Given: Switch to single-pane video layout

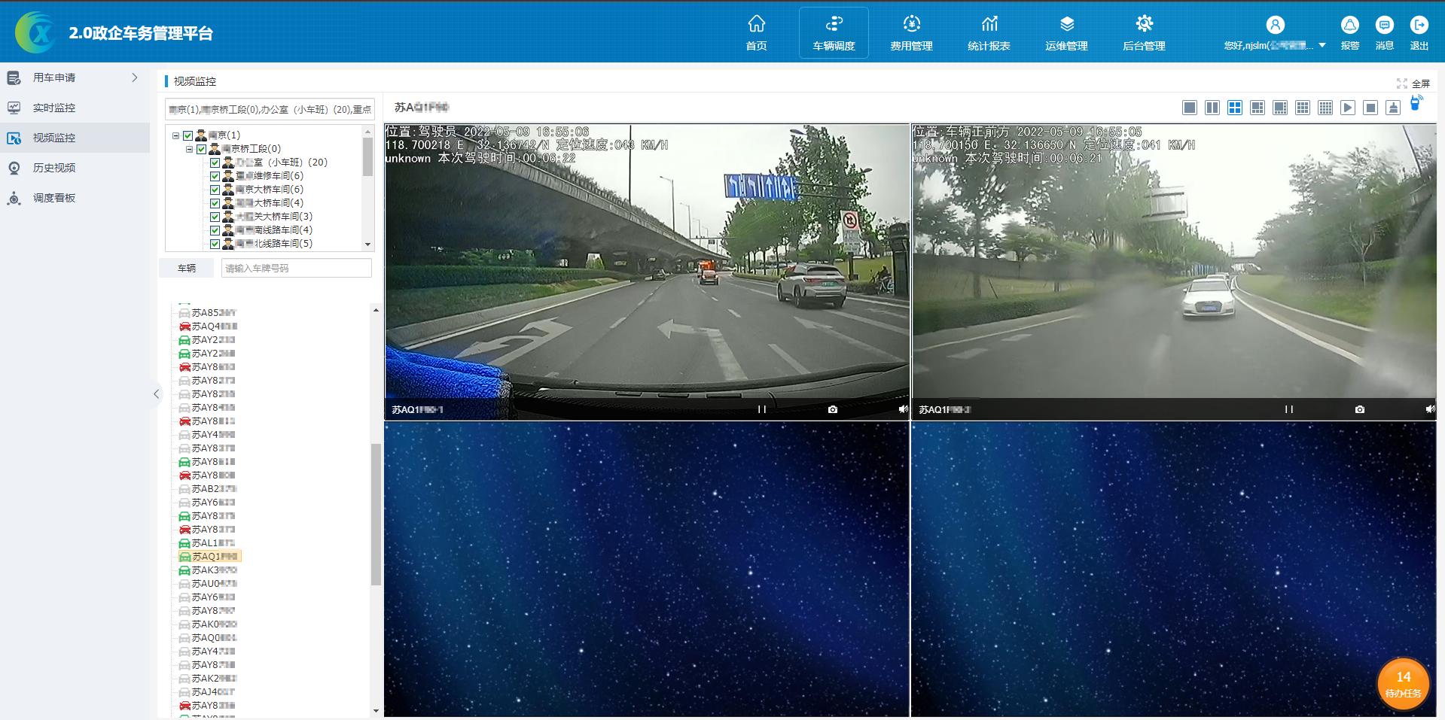Looking at the screenshot, I should click(x=1190, y=108).
